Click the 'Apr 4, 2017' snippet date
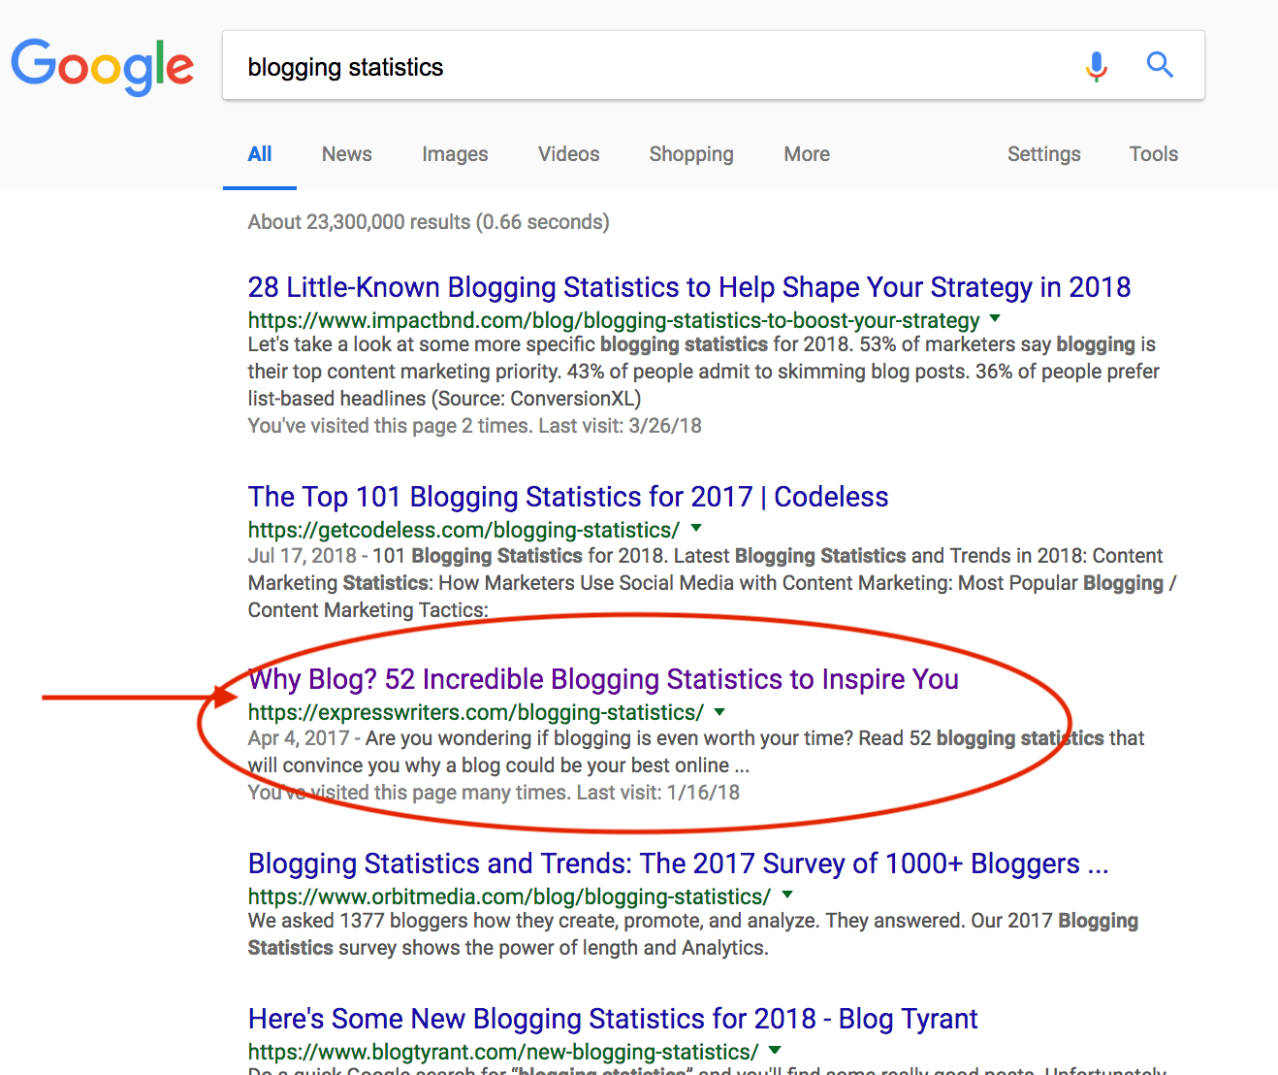Screen dimensions: 1278x1075 click(299, 738)
